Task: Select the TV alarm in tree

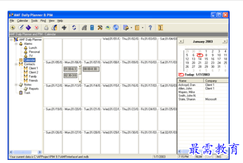Action: pos(31,56)
